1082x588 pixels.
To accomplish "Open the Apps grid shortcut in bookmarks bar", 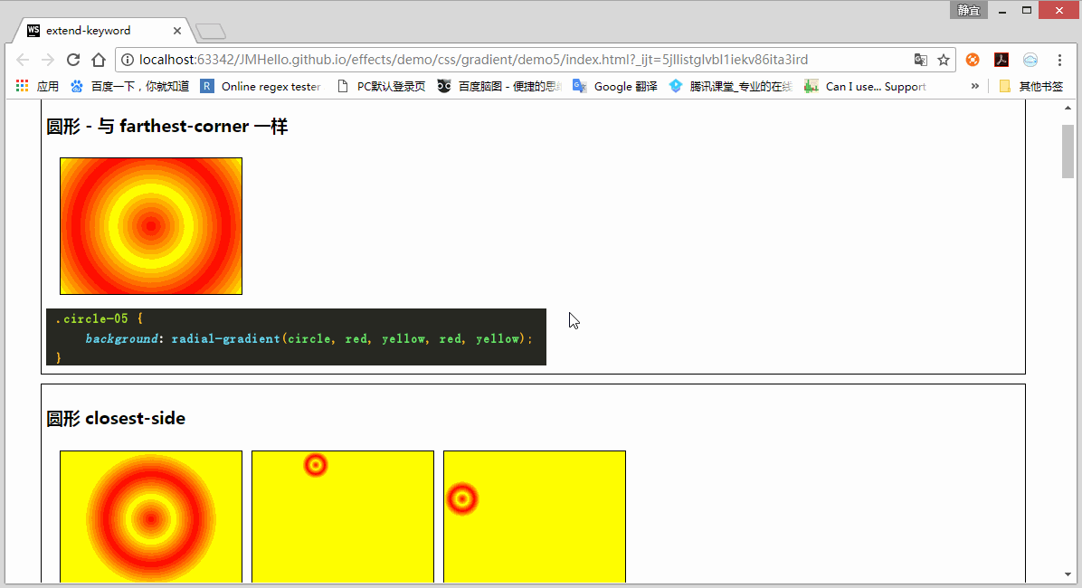I will point(23,86).
